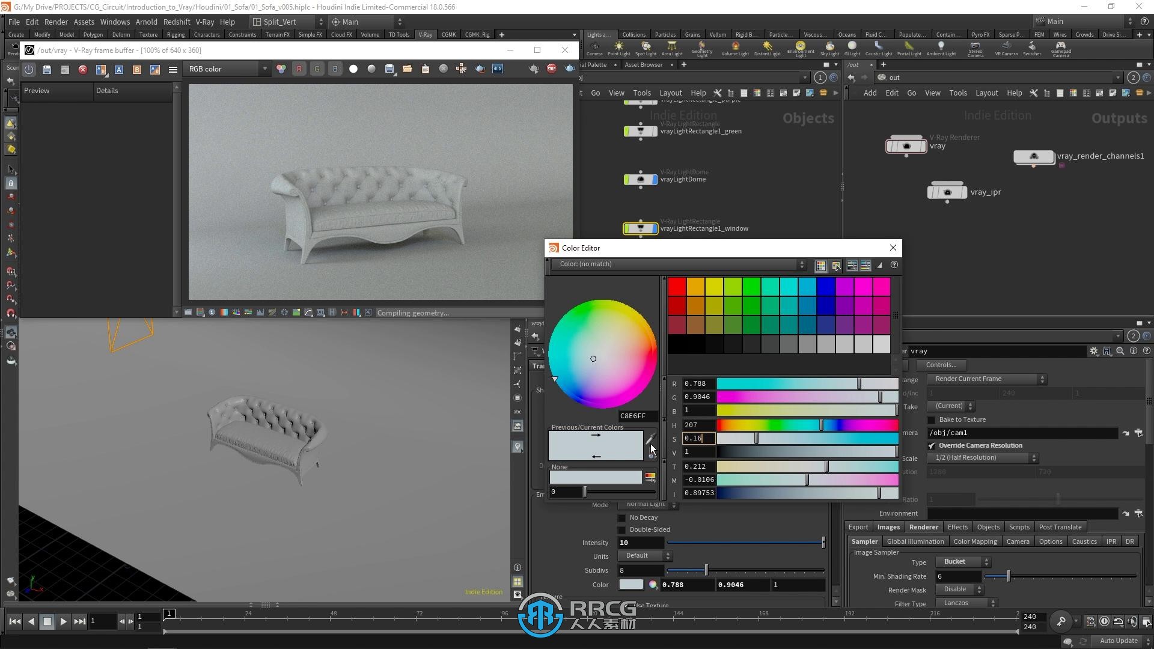Open the Images tab

[x=888, y=527]
